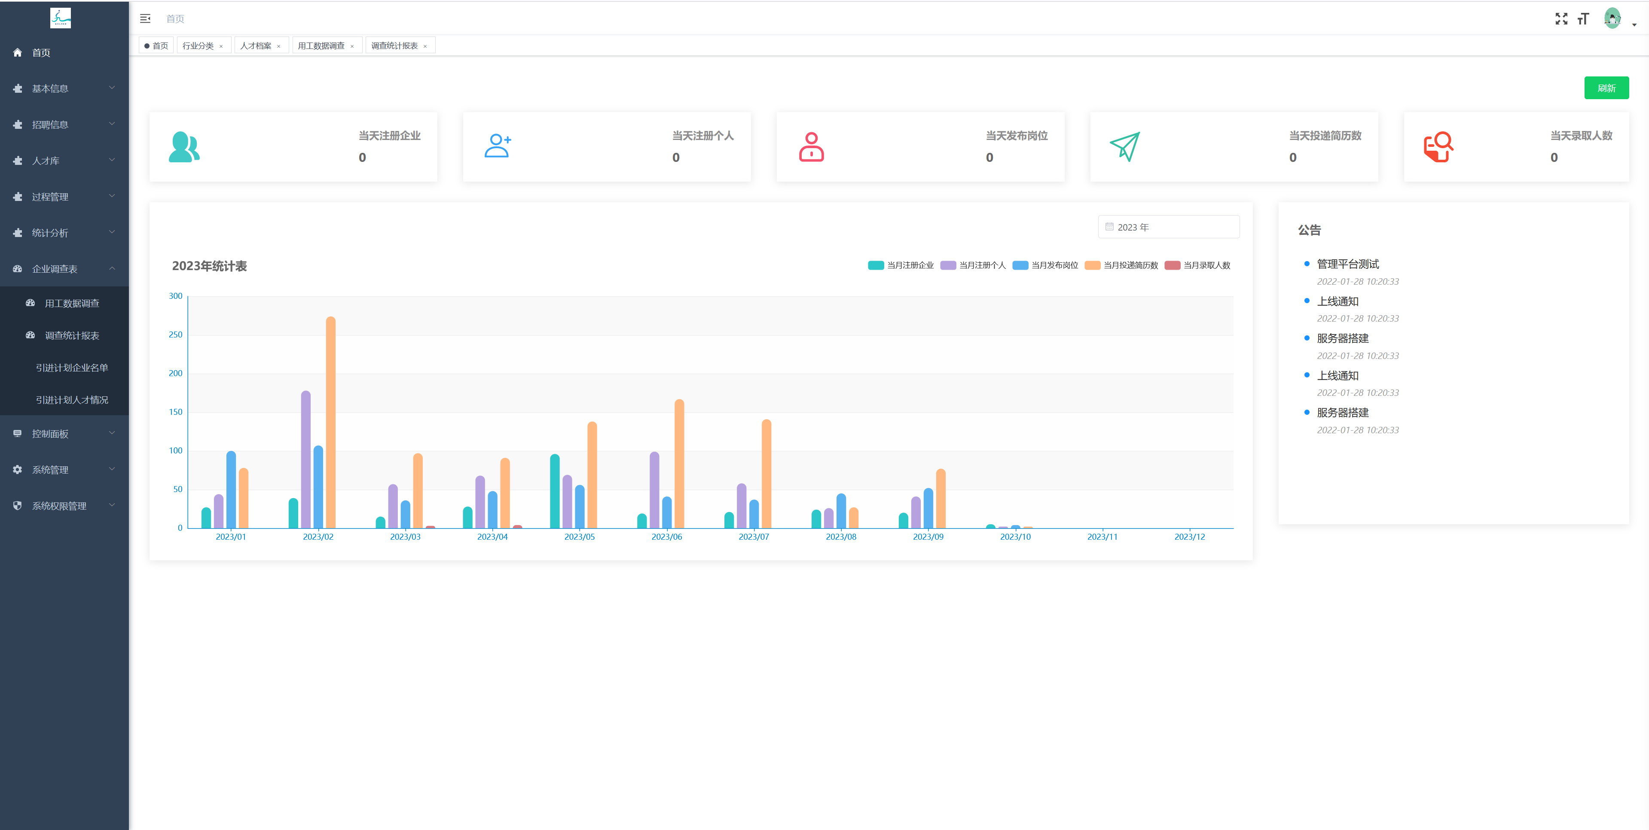Open the dropdown arrow beside the avatar
This screenshot has height=830, width=1649.
click(x=1634, y=25)
